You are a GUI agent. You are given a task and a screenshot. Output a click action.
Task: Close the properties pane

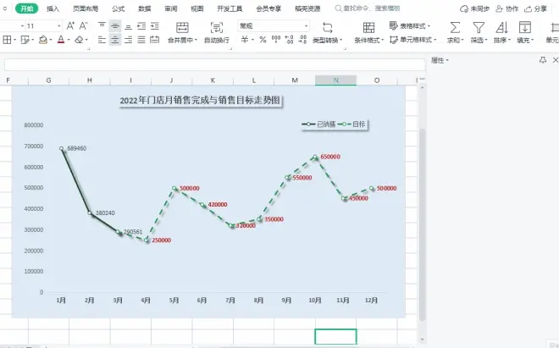coord(556,60)
